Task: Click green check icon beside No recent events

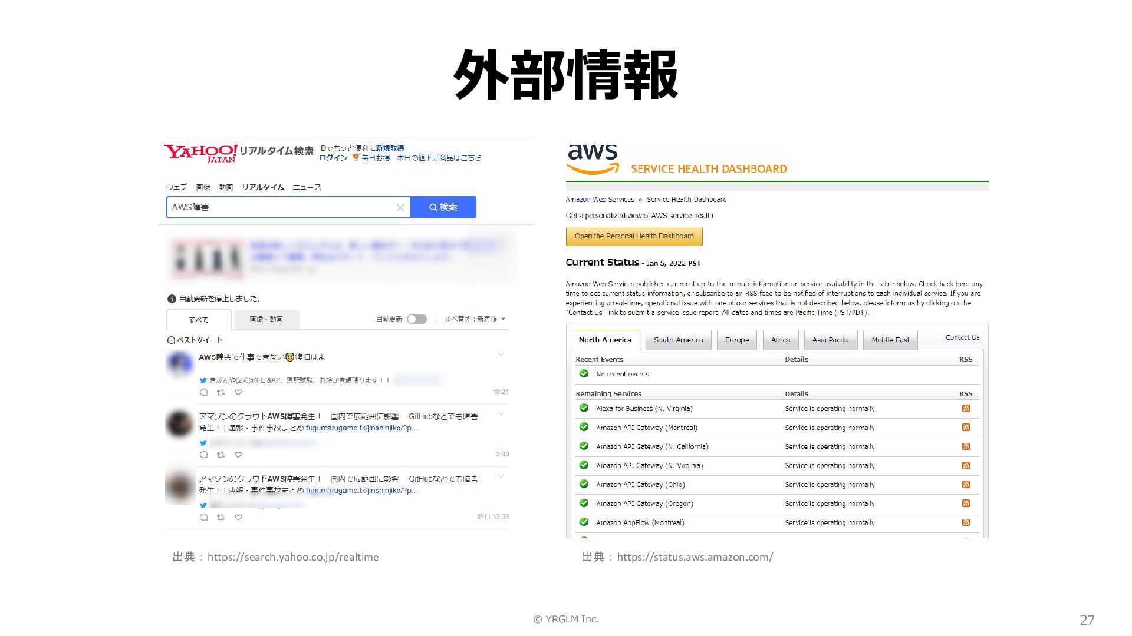Action: click(584, 373)
